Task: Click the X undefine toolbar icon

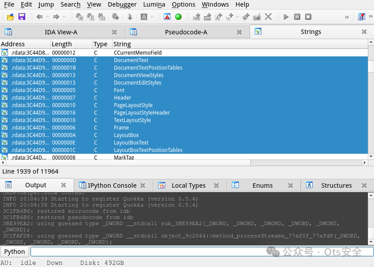Action: [x=268, y=17]
